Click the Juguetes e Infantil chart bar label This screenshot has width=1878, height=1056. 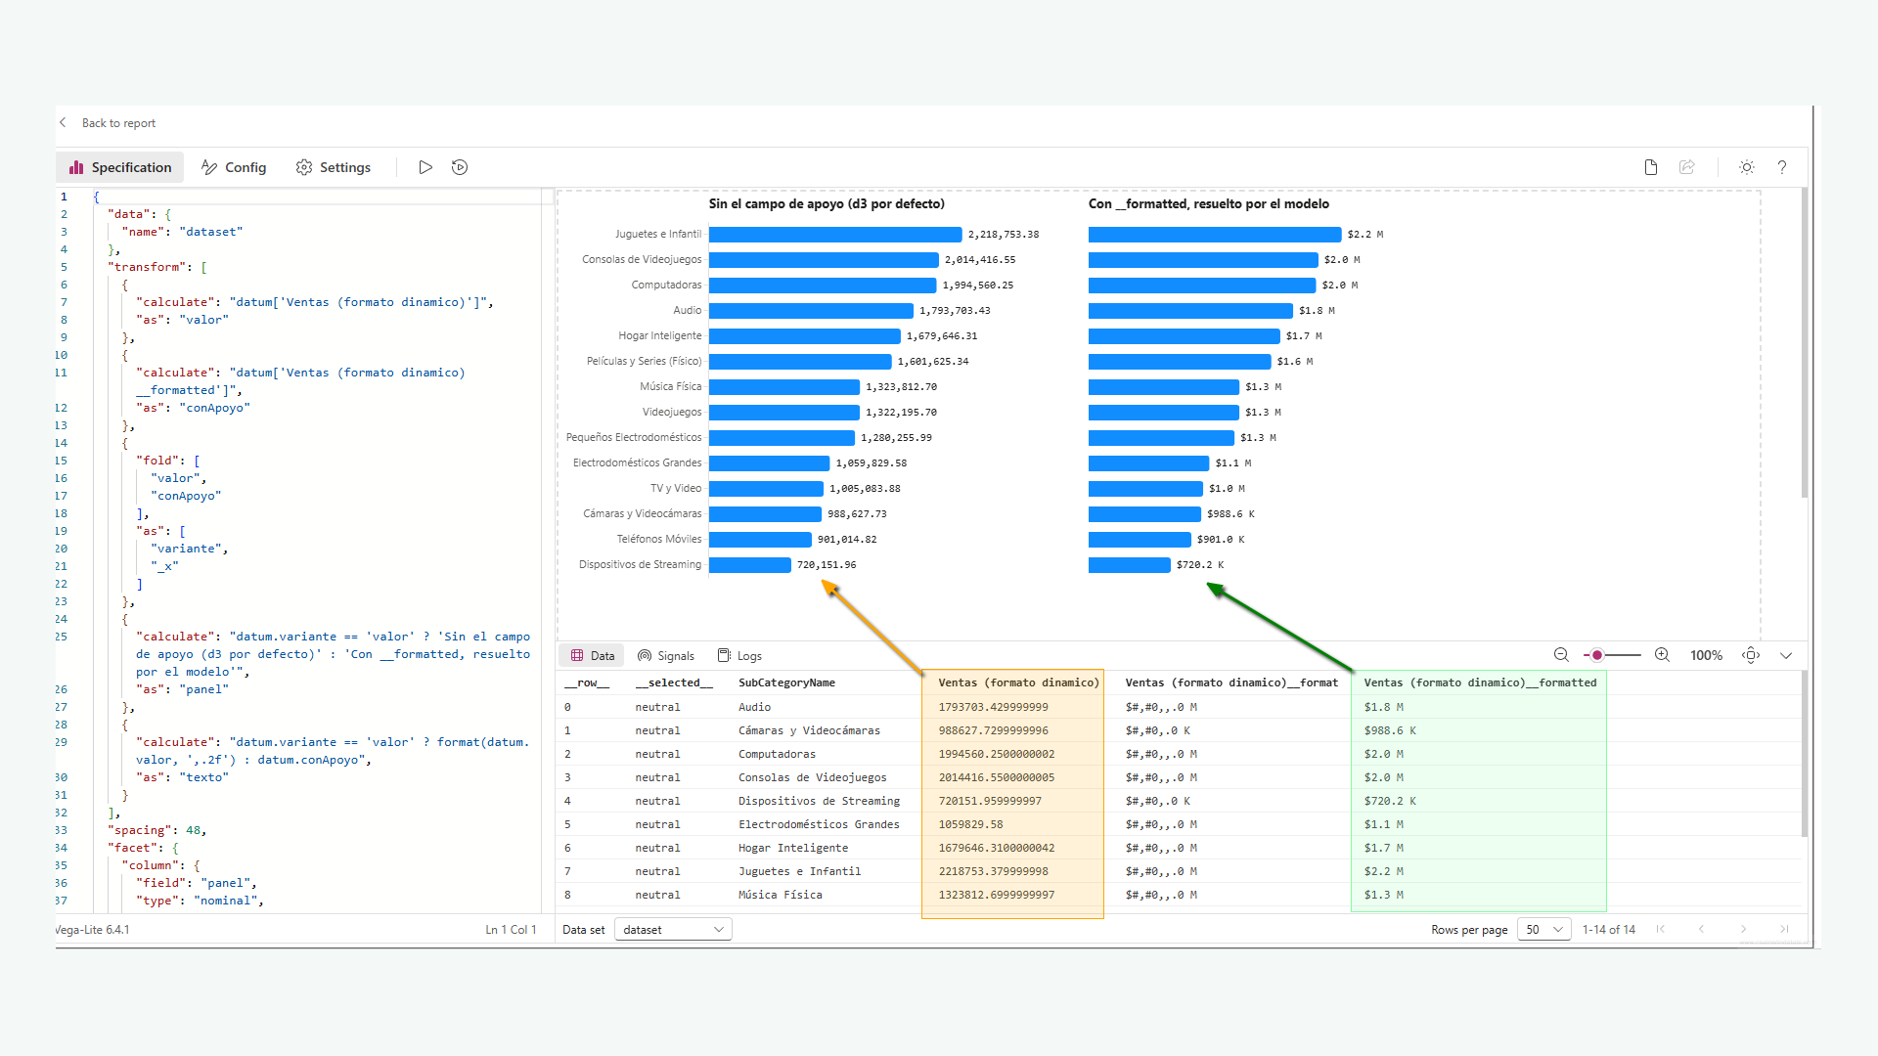pyautogui.click(x=658, y=235)
